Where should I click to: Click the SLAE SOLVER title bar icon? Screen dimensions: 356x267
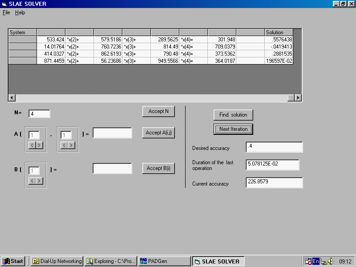tap(4, 4)
